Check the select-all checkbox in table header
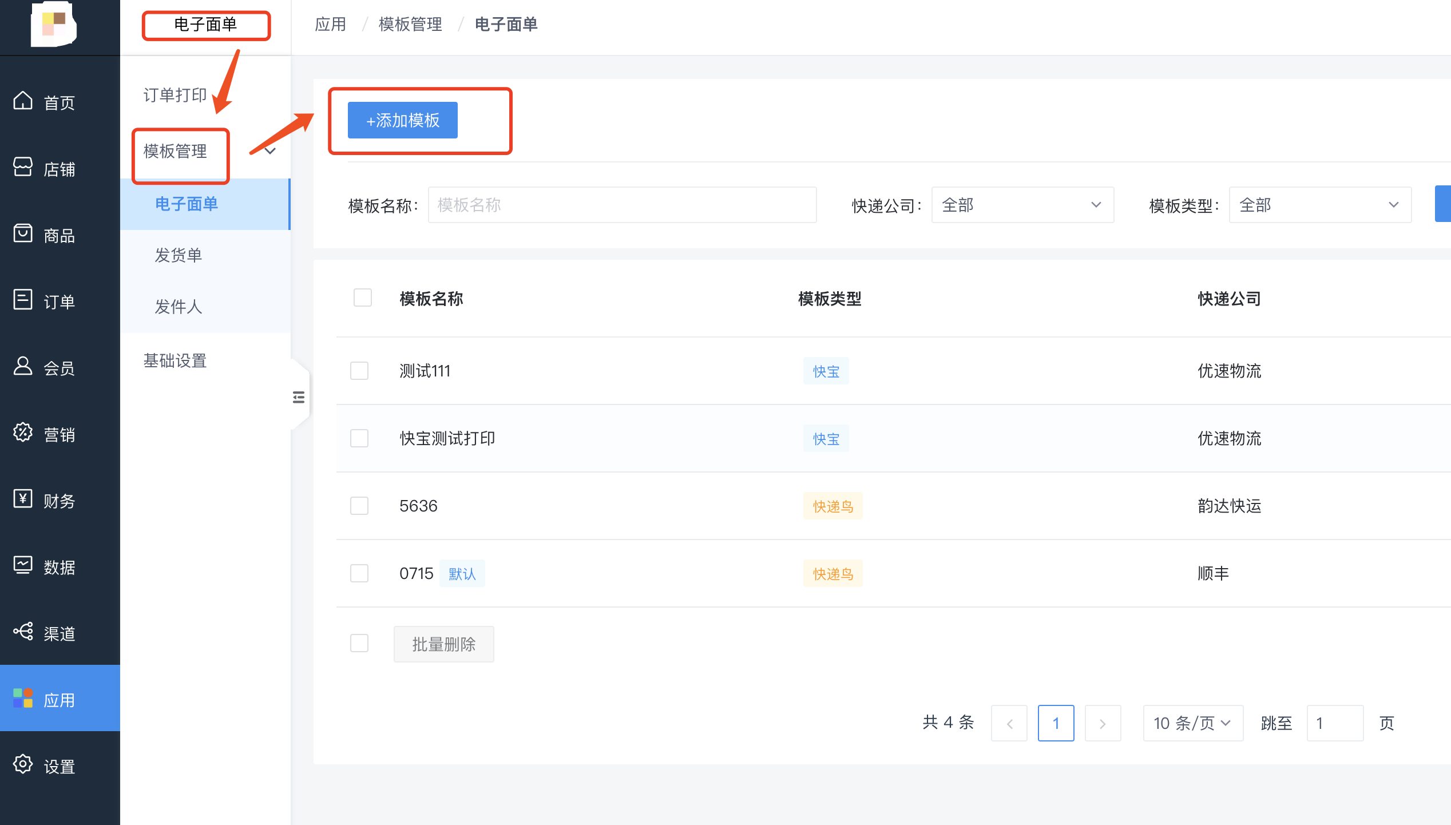Screen dimensions: 1451x825 pos(363,298)
